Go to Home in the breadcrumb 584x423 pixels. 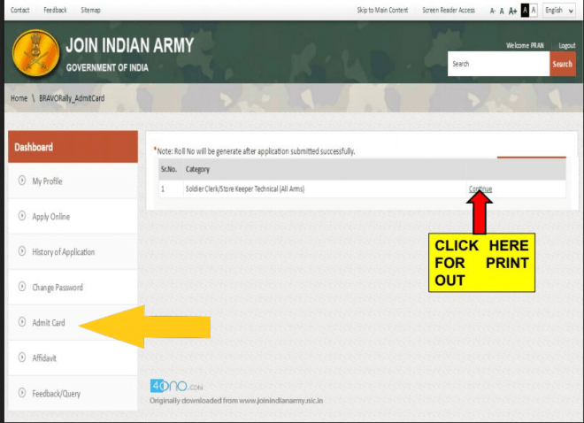click(x=19, y=98)
